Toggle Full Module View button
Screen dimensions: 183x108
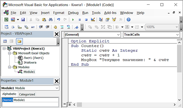[70, 105]
